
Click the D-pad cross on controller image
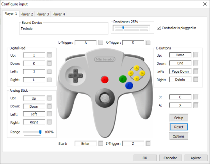tap(75, 76)
